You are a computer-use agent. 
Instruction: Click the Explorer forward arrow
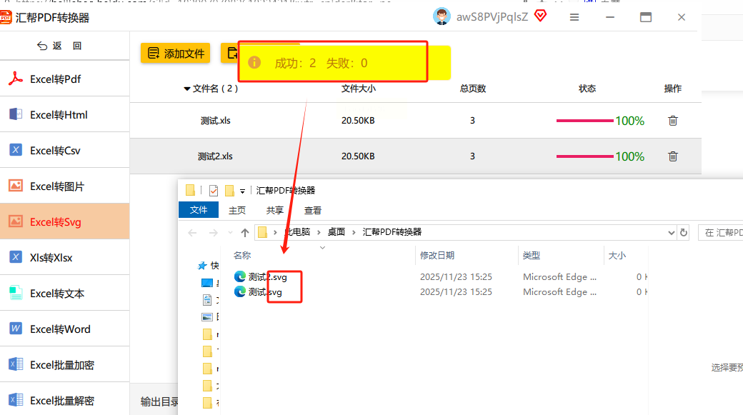tap(213, 233)
